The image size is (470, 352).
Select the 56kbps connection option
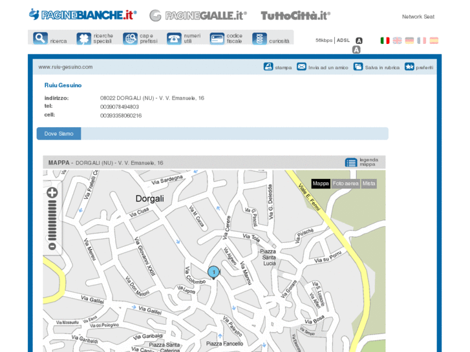coord(324,40)
